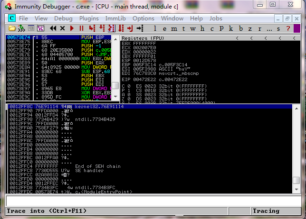Click the disassembly pane scrollbar thumb
The width and height of the screenshot is (306, 219).
(115, 85)
